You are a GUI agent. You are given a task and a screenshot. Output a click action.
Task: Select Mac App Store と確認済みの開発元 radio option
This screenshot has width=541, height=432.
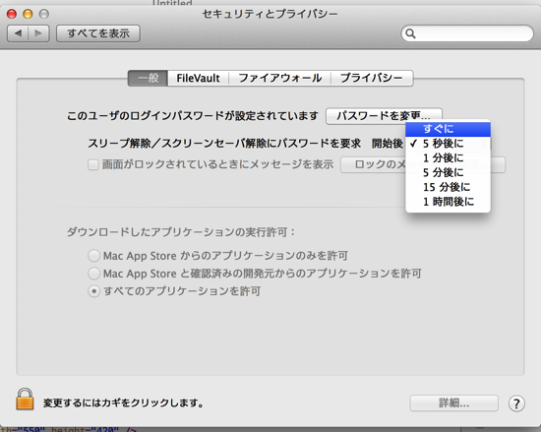[93, 274]
